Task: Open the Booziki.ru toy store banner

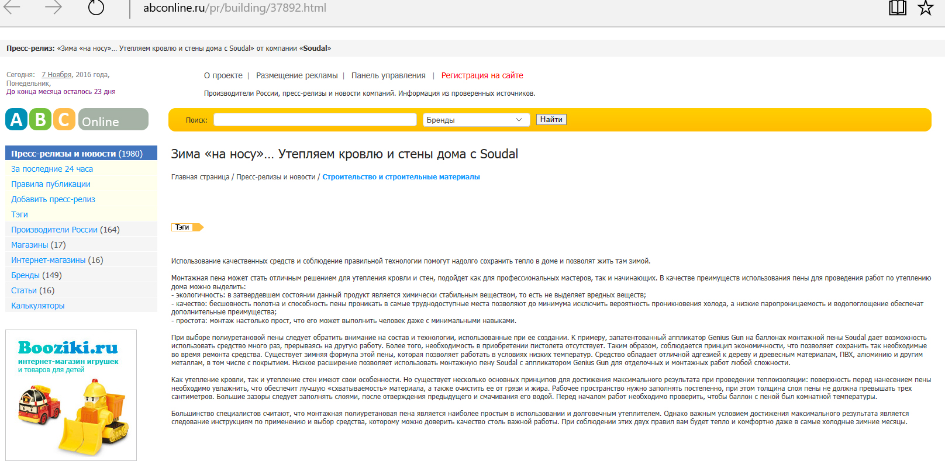Action: (x=71, y=395)
